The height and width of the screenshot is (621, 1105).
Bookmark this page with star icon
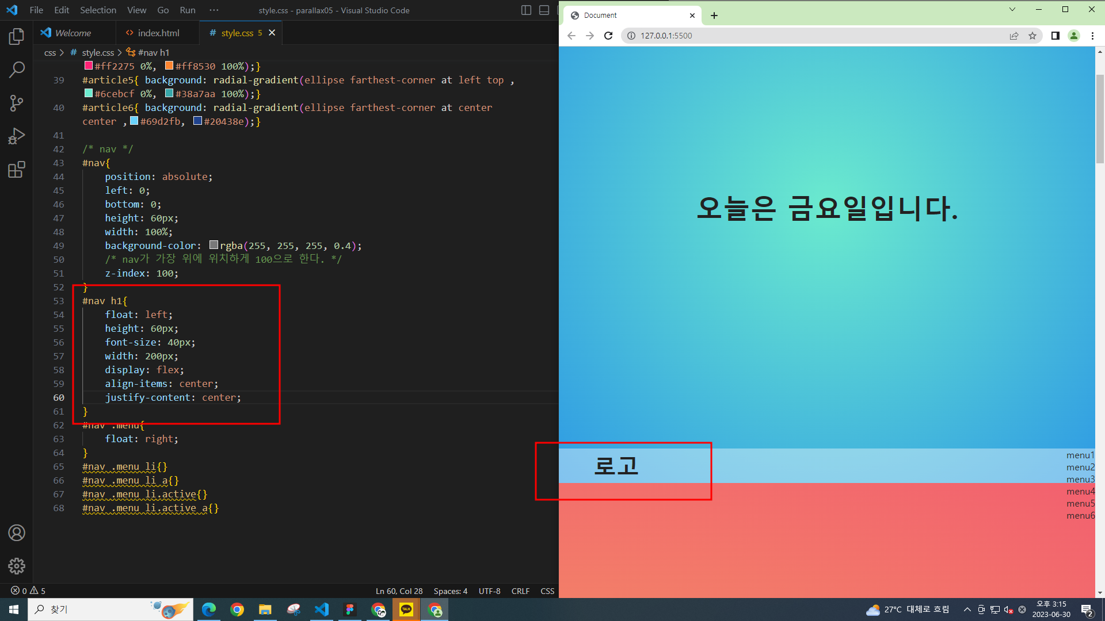pyautogui.click(x=1032, y=36)
